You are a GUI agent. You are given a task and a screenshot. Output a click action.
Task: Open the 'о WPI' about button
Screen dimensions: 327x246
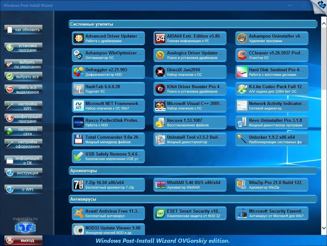[x=23, y=189]
